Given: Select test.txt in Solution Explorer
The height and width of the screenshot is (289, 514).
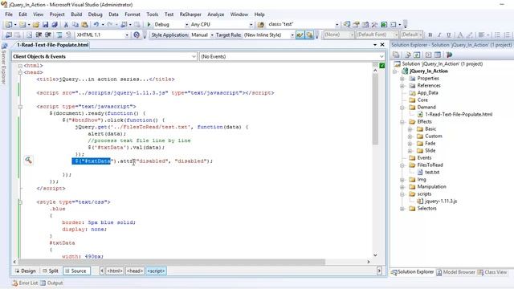Looking at the screenshot, I should coord(432,173).
